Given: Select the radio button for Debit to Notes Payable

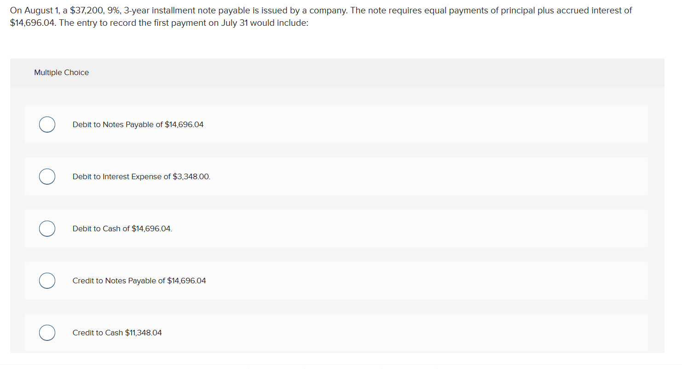Looking at the screenshot, I should click(x=47, y=124).
